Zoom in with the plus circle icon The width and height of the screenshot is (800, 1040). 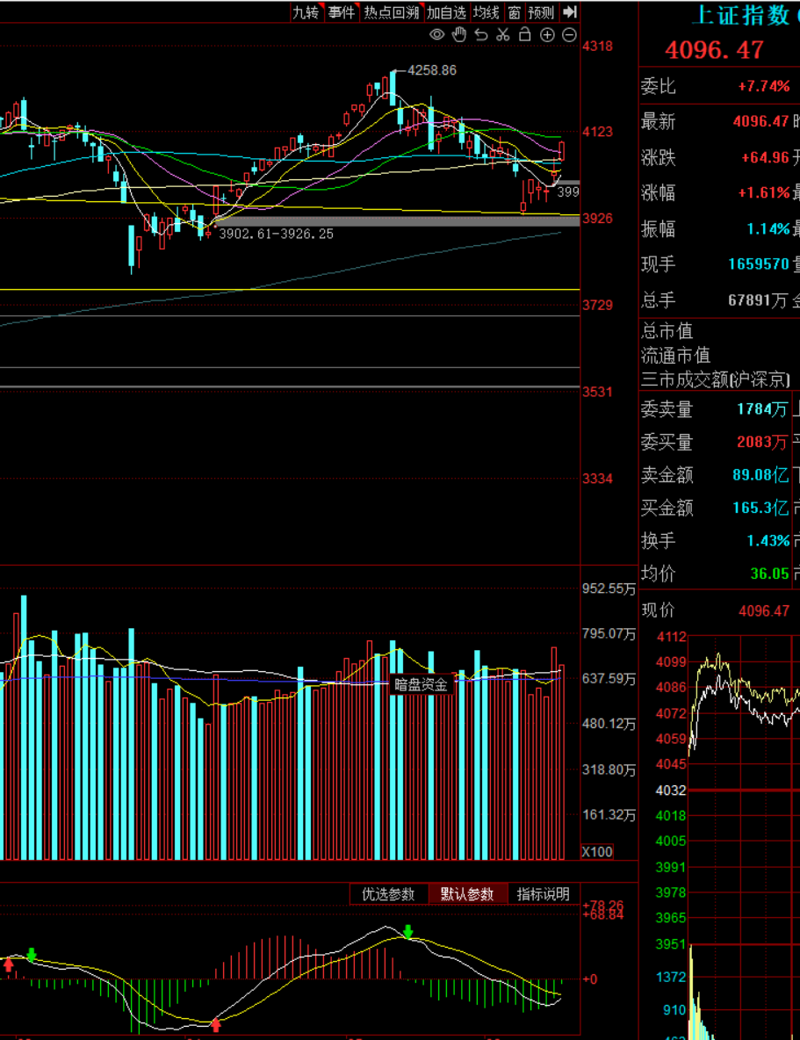point(547,35)
